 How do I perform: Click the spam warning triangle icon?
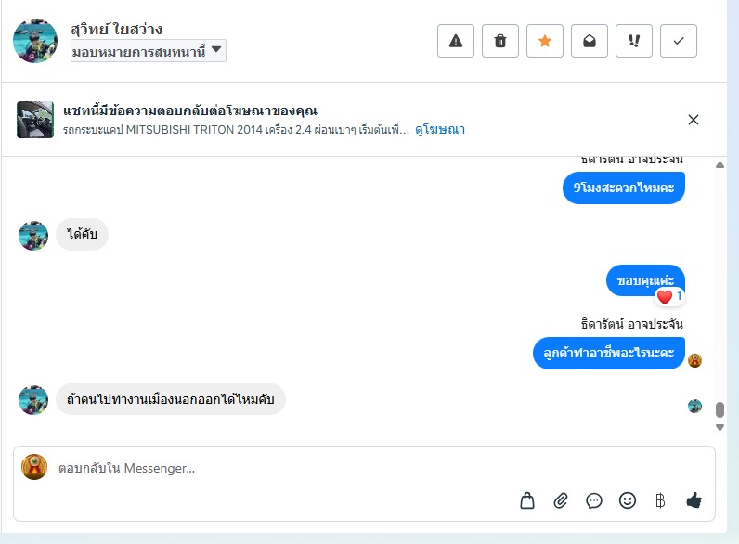[456, 41]
